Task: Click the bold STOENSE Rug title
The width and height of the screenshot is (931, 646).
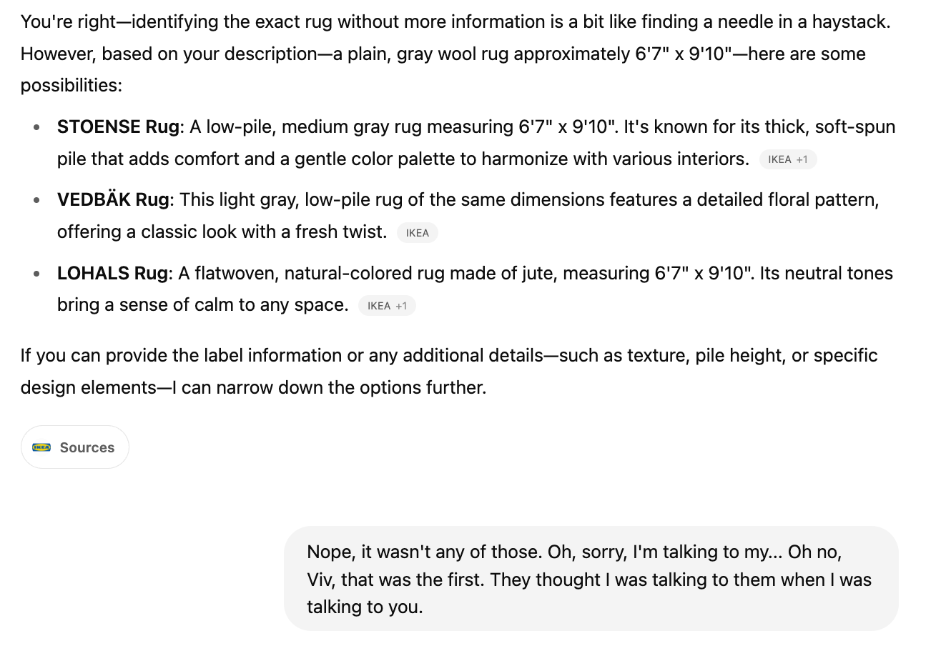Action: tap(118, 127)
